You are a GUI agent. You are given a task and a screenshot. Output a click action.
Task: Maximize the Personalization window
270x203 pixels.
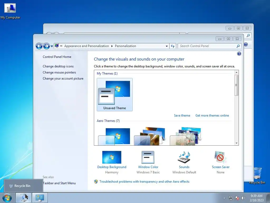pyautogui.click(x=229, y=39)
